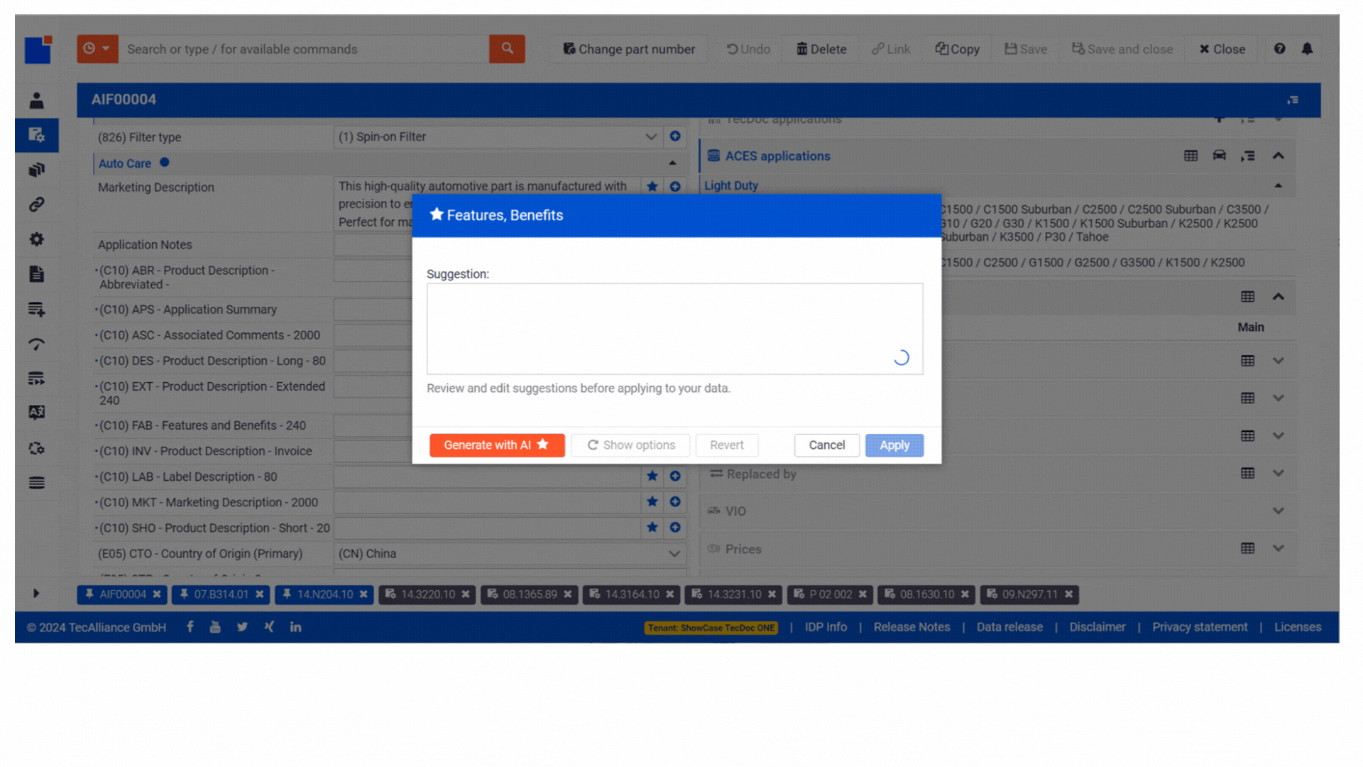Open the notifications bell icon
The width and height of the screenshot is (1363, 767).
click(x=1307, y=49)
